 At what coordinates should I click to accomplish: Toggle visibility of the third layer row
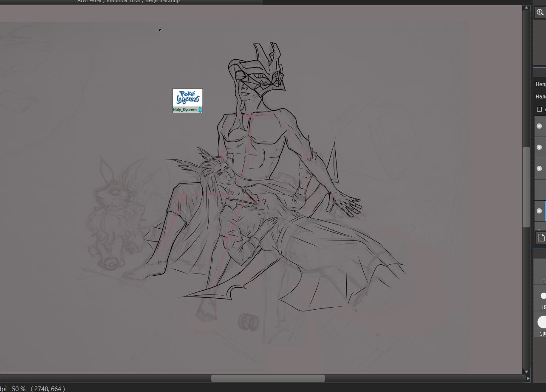click(539, 168)
